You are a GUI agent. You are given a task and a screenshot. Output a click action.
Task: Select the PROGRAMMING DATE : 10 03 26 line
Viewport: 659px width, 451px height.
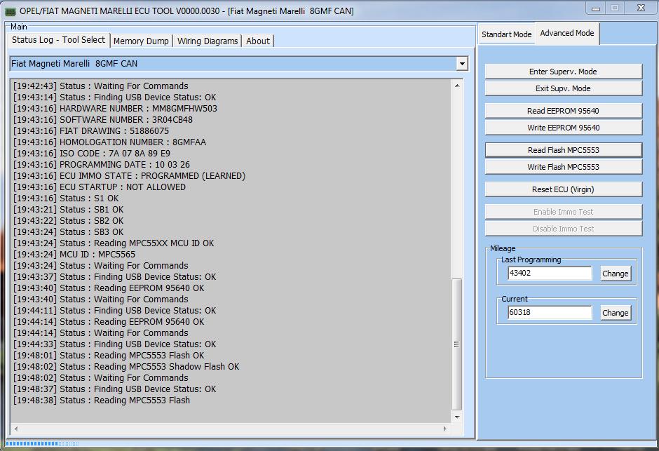[101, 165]
